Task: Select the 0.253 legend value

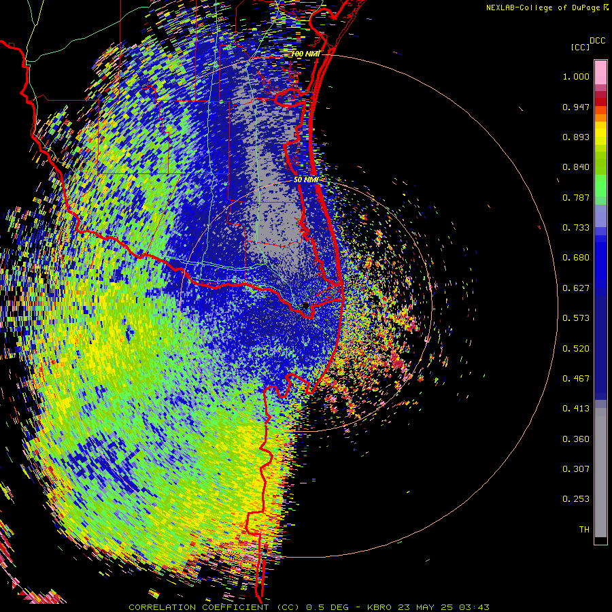Action: coord(576,499)
